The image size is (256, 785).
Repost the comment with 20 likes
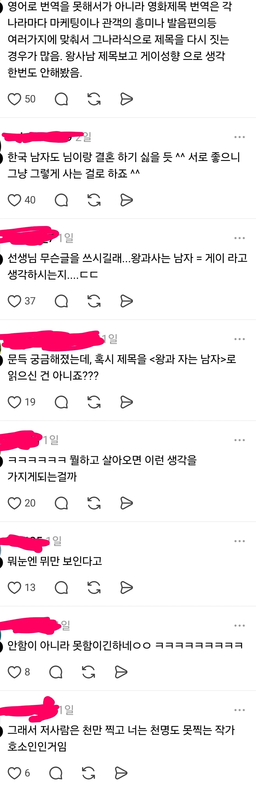tap(94, 503)
